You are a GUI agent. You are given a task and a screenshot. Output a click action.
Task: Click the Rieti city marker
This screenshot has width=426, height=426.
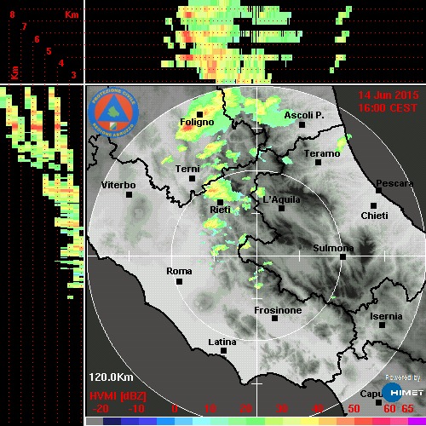[220, 202]
